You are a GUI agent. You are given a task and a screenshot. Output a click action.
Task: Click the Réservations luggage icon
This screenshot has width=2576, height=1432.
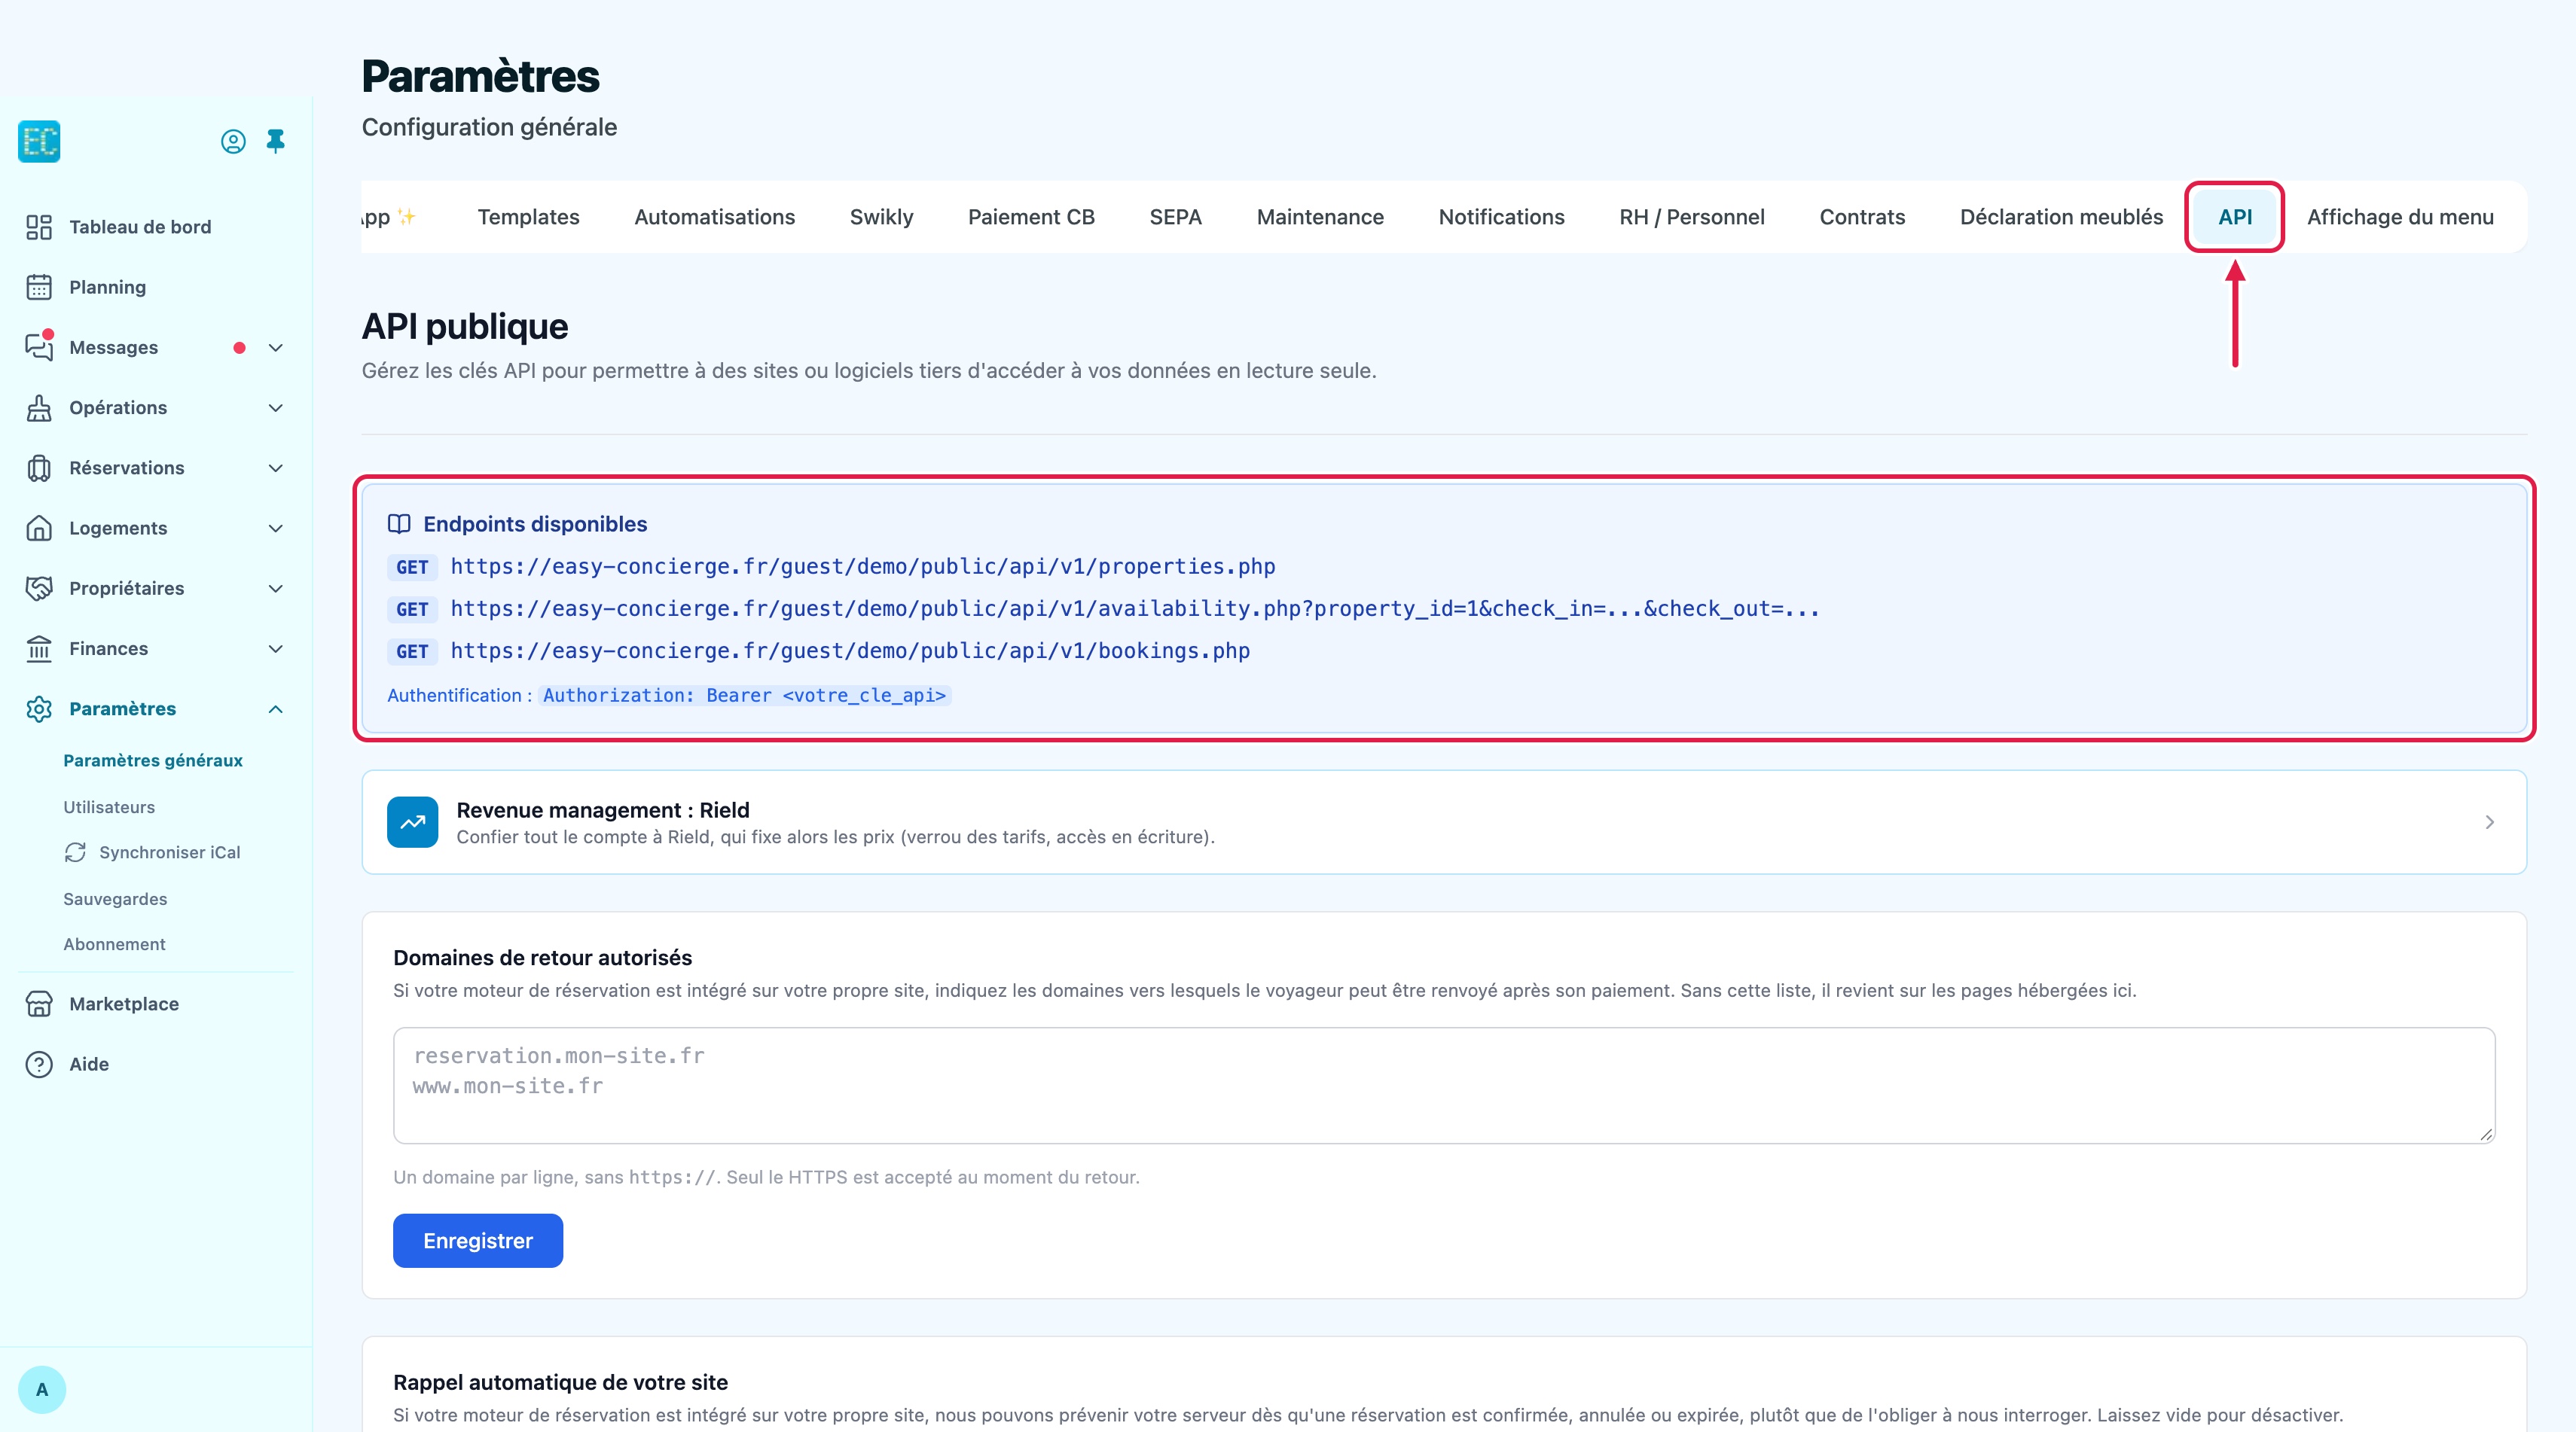tap(39, 468)
